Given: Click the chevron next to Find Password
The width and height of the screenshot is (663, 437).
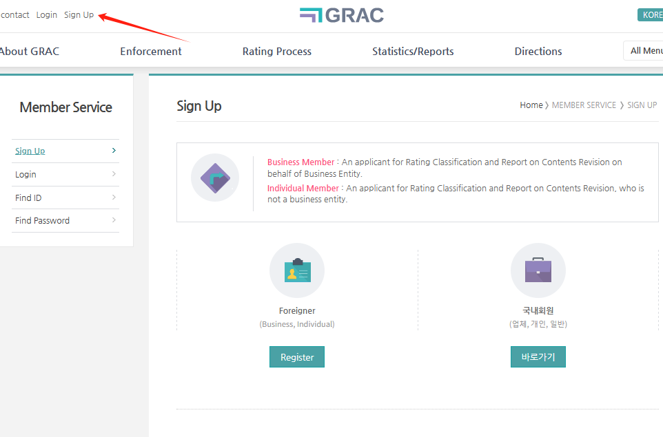Looking at the screenshot, I should tap(114, 220).
